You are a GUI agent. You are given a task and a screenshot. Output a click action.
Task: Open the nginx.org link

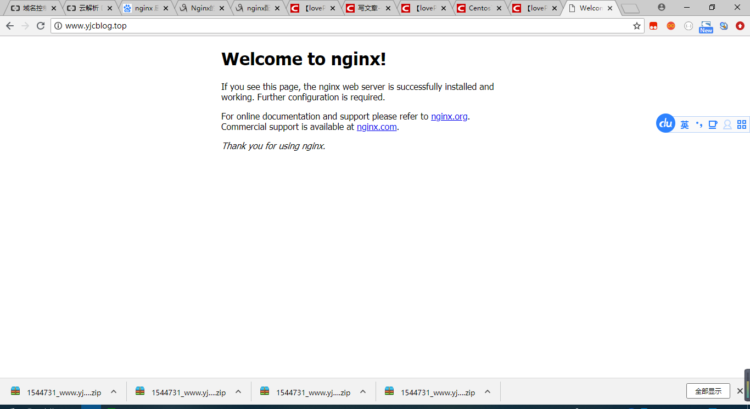click(449, 116)
